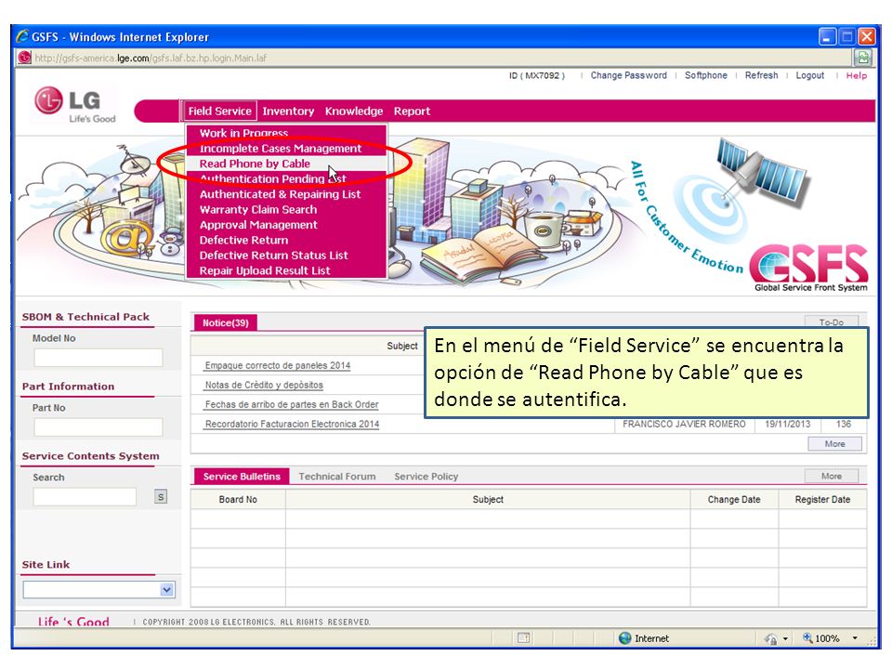892x669 pixels.
Task: Click the Model No input field
Action: pos(98,357)
